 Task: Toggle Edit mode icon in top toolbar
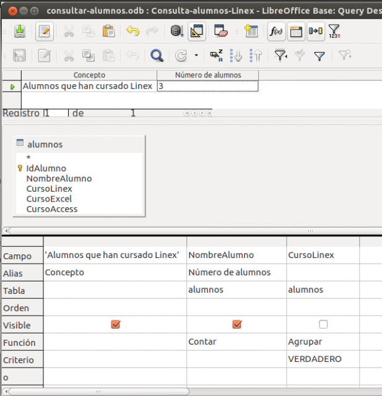[45, 32]
